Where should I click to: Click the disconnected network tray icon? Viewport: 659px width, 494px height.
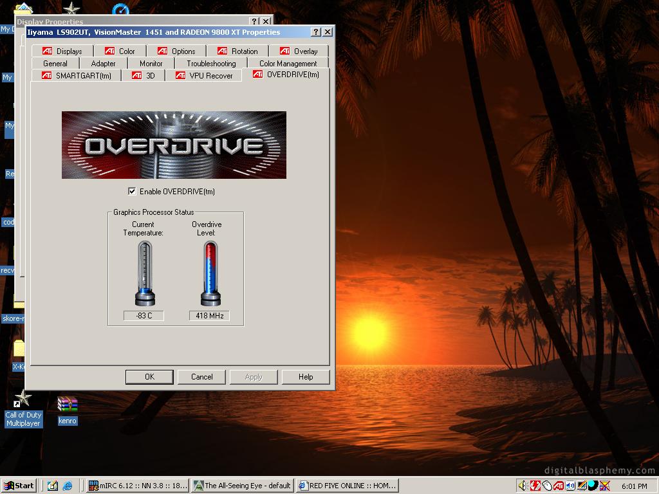coord(605,486)
